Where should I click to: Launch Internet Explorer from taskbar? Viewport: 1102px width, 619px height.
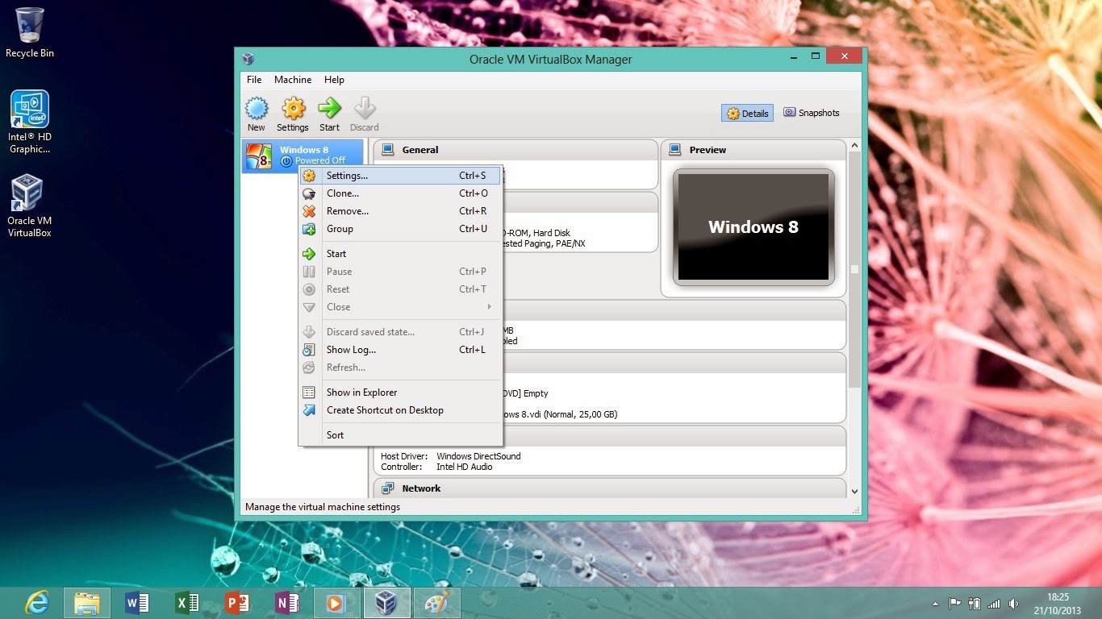click(36, 603)
